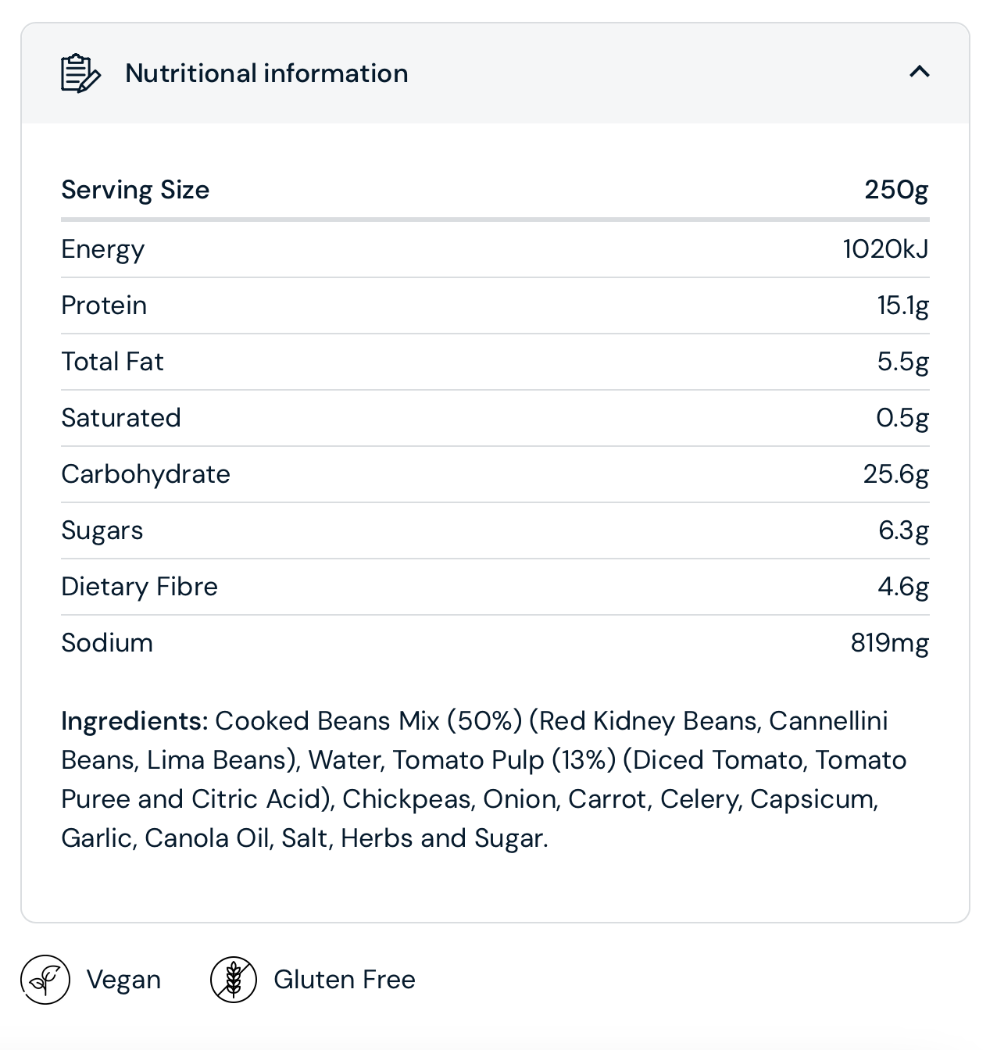Click the Nutritional information heading

click(x=266, y=73)
